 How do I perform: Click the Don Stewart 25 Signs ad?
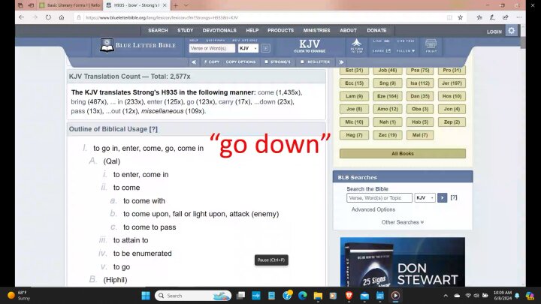pyautogui.click(x=402, y=262)
